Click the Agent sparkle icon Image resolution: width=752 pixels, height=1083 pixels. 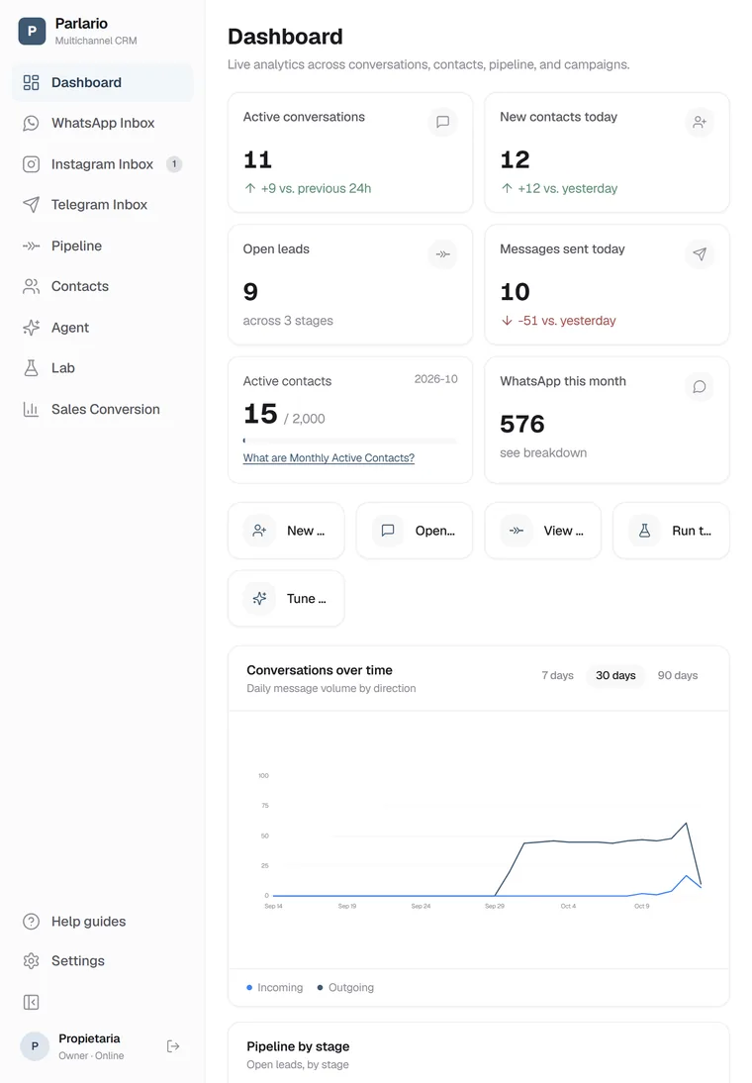click(31, 328)
